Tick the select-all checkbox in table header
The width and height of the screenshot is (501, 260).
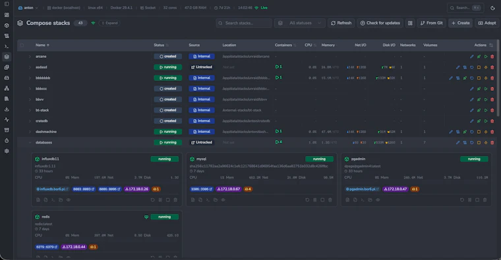(x=22, y=45)
